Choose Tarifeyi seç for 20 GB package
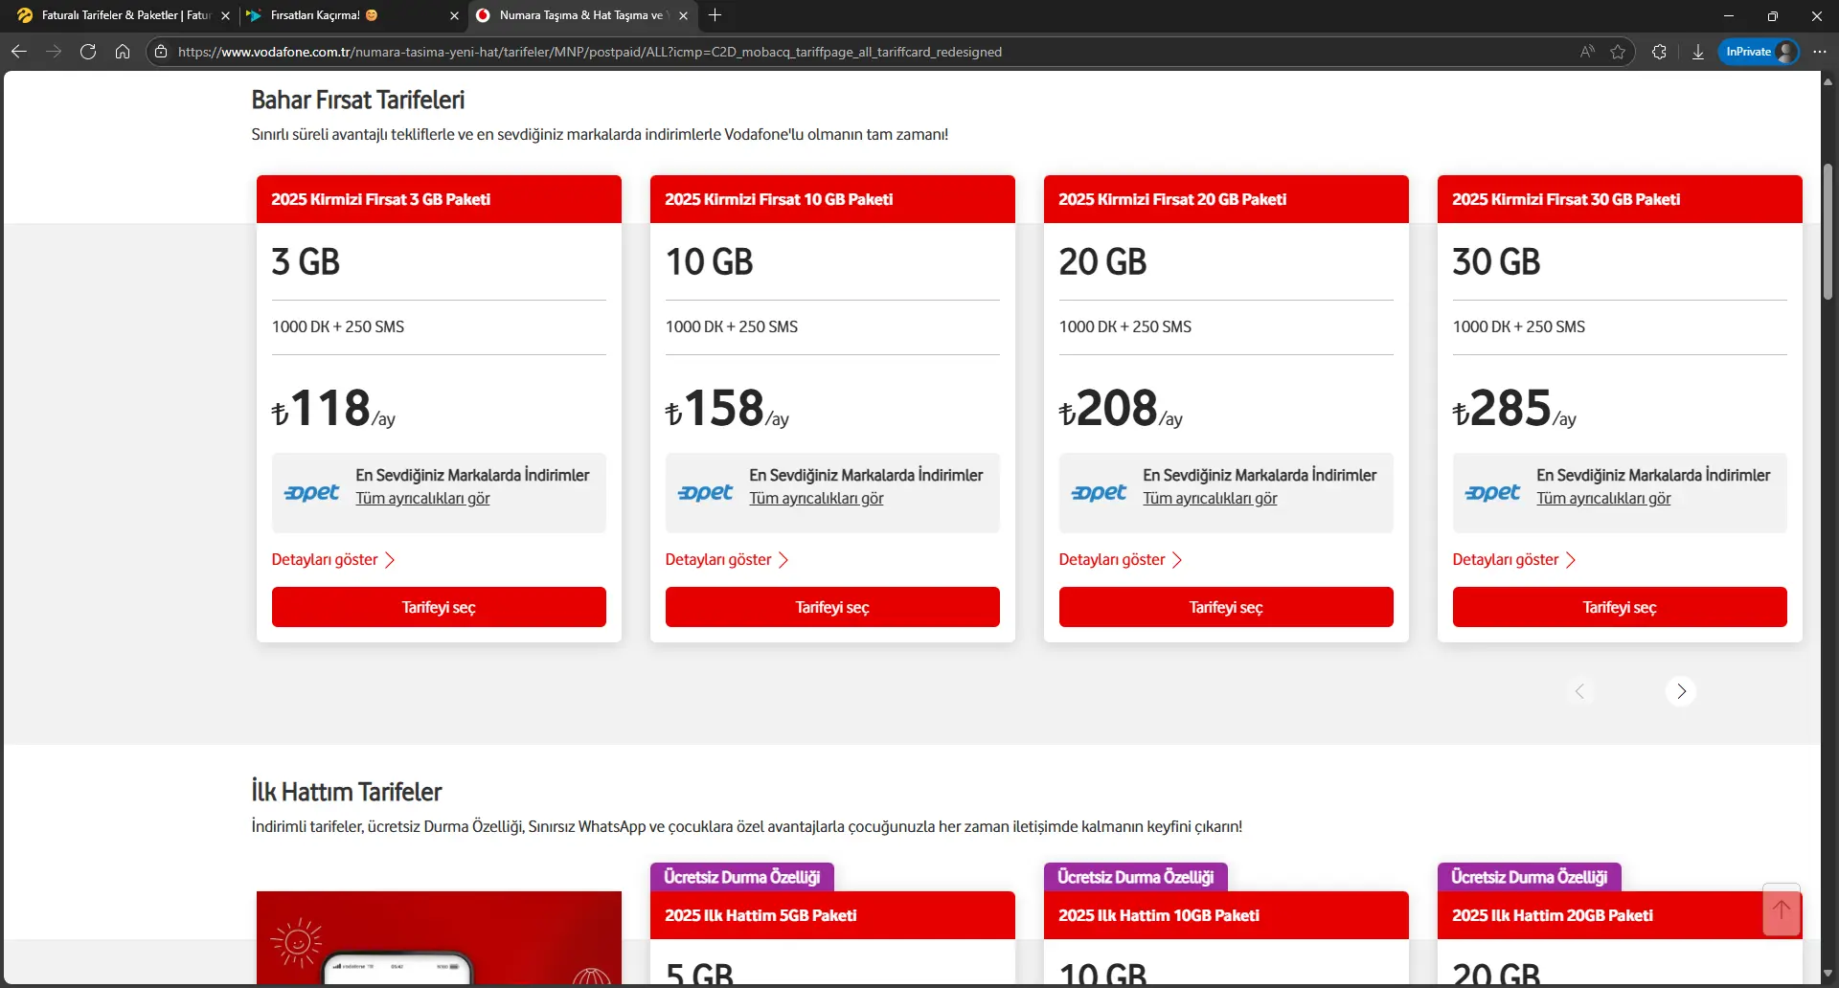This screenshot has height=988, width=1839. tap(1226, 607)
